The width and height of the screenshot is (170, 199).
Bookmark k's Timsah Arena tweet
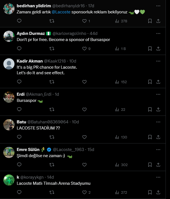pyautogui.click(x=150, y=192)
